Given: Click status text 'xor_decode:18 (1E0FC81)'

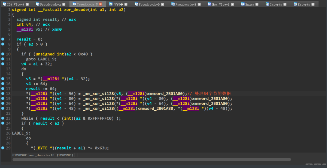Looking at the screenshot, I should point(52,155).
